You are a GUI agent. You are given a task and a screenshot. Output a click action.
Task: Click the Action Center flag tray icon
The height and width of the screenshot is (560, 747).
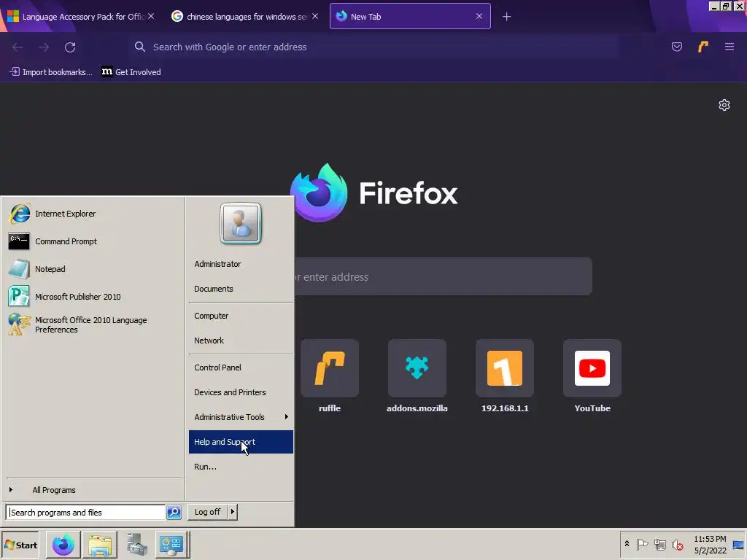(642, 544)
